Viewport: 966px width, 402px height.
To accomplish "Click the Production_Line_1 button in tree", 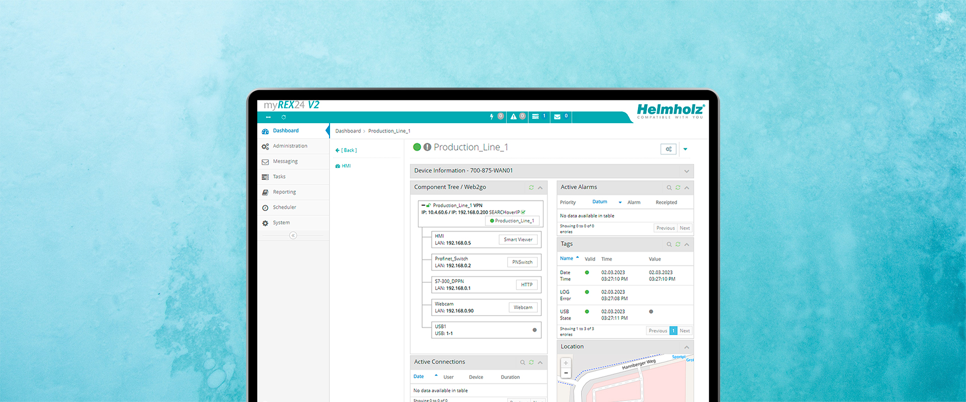I will [512, 221].
